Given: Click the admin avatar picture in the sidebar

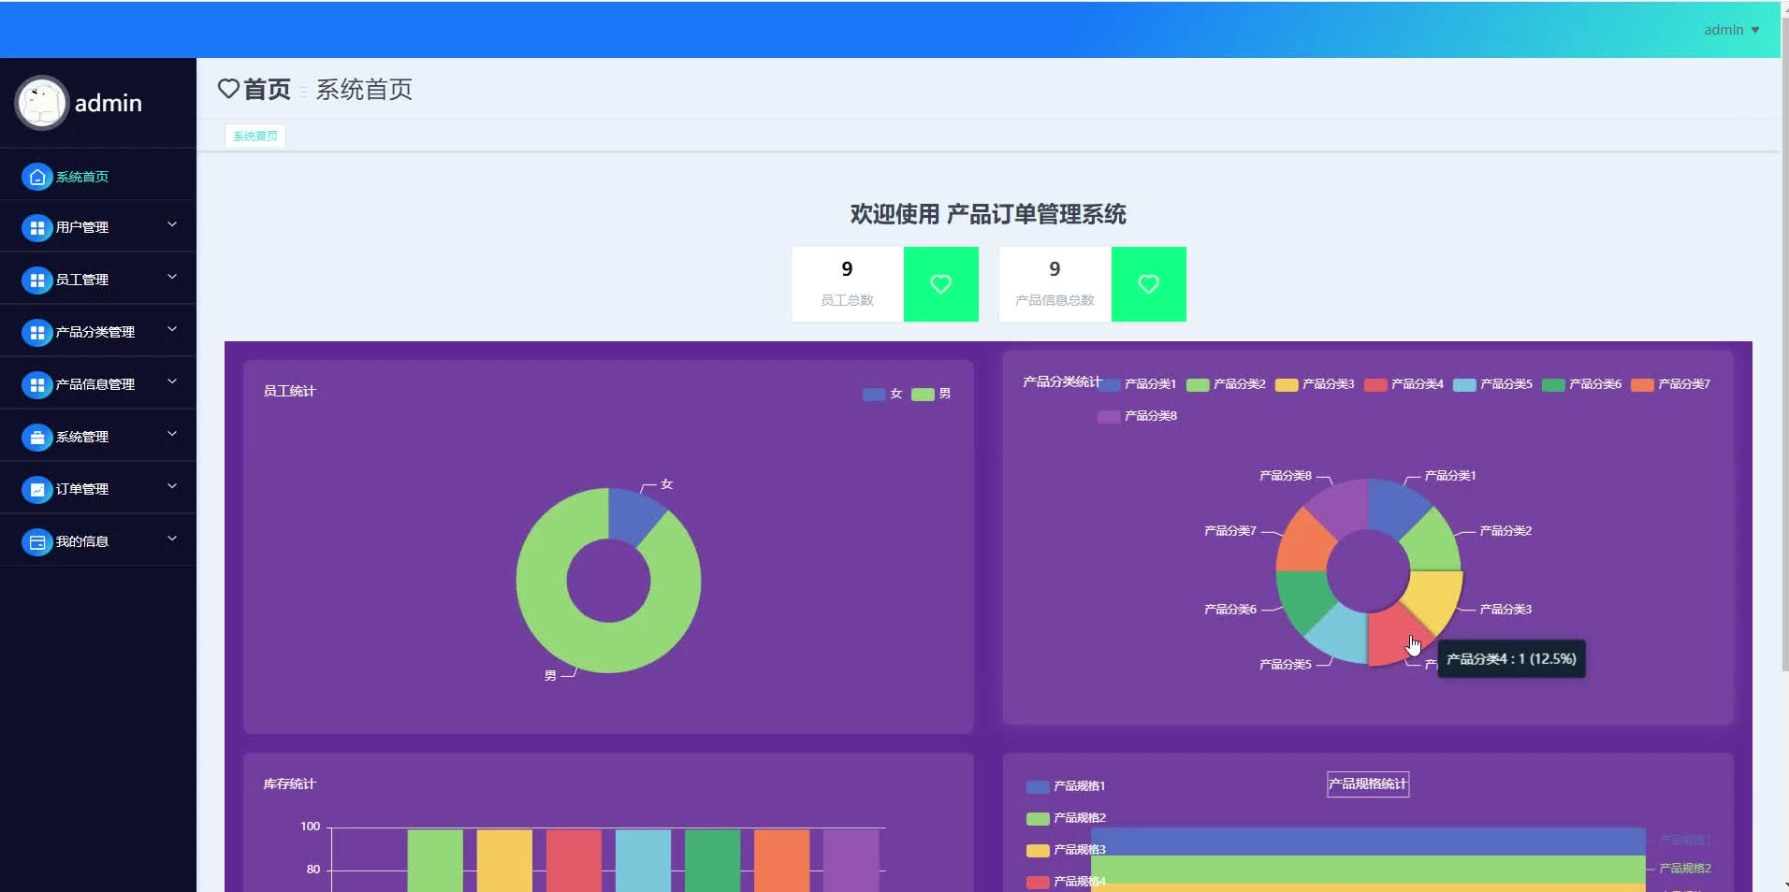Looking at the screenshot, I should (41, 103).
